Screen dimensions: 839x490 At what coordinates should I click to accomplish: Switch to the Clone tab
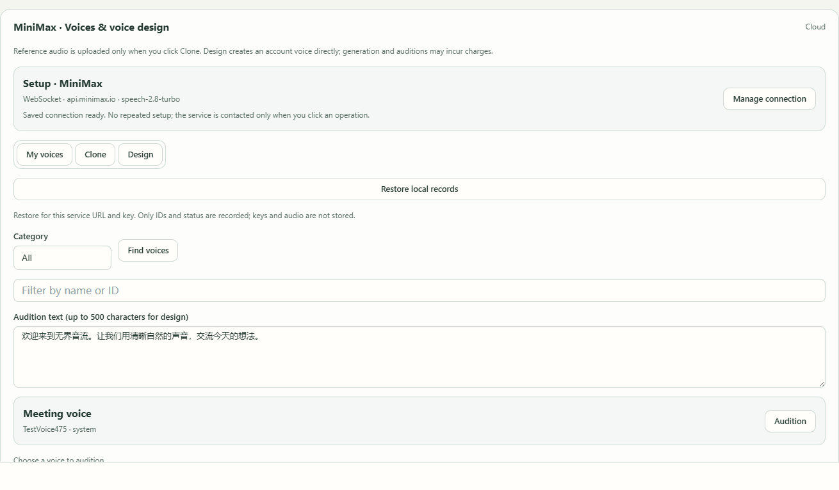pyautogui.click(x=95, y=154)
